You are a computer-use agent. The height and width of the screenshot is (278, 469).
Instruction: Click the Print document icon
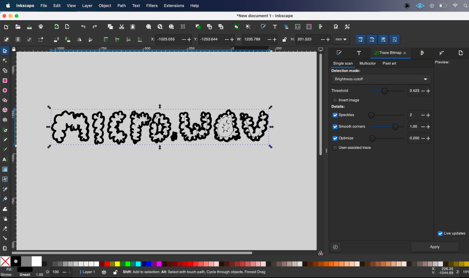(41, 27)
